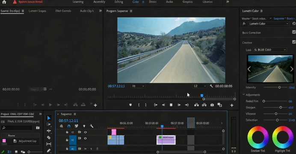Add a marker in the timeline header

coord(84,126)
